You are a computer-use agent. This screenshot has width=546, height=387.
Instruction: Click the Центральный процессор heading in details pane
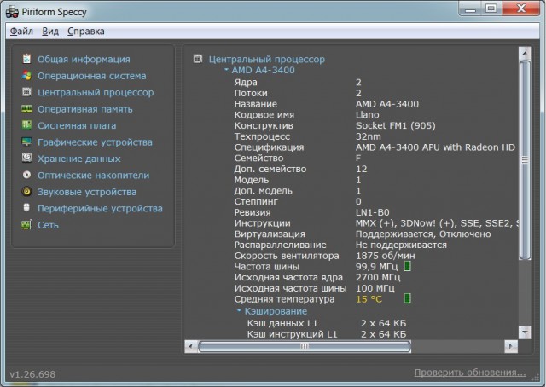click(x=267, y=59)
